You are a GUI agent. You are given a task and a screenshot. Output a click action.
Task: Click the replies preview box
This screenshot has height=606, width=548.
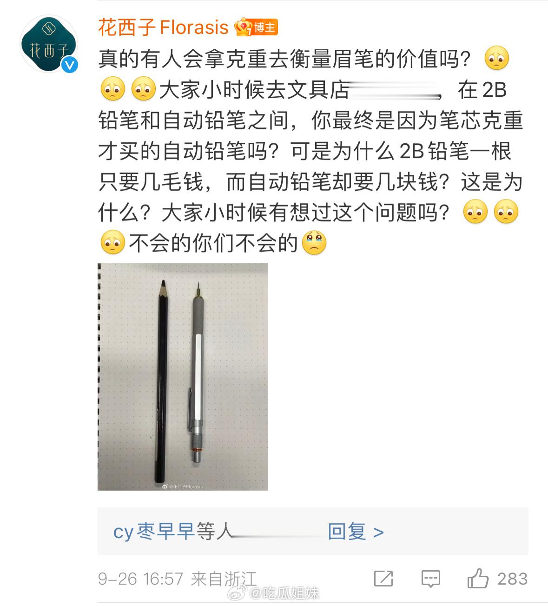point(313,531)
